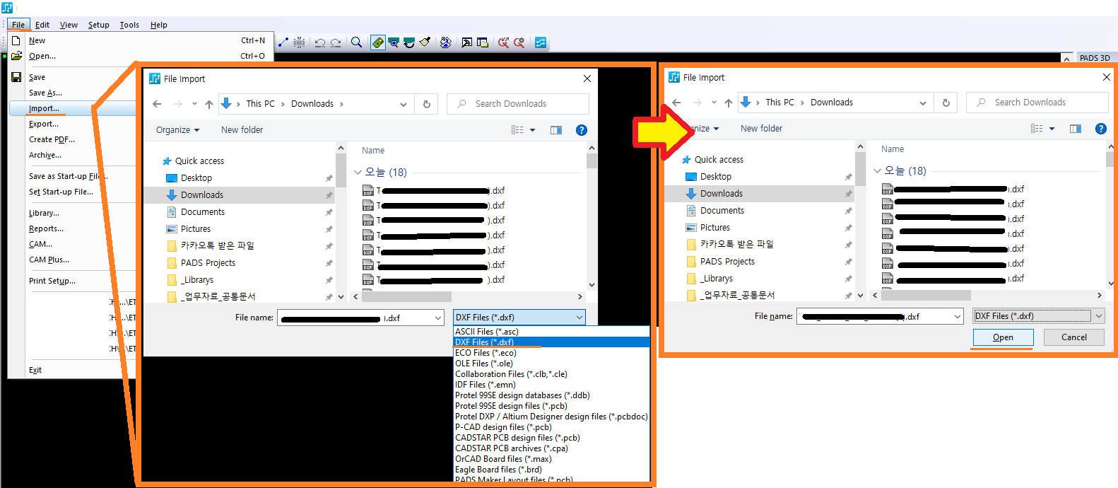Viewport: 1118px width, 488px height.
Task: Click the blue line route tool icon
Action: 283,42
